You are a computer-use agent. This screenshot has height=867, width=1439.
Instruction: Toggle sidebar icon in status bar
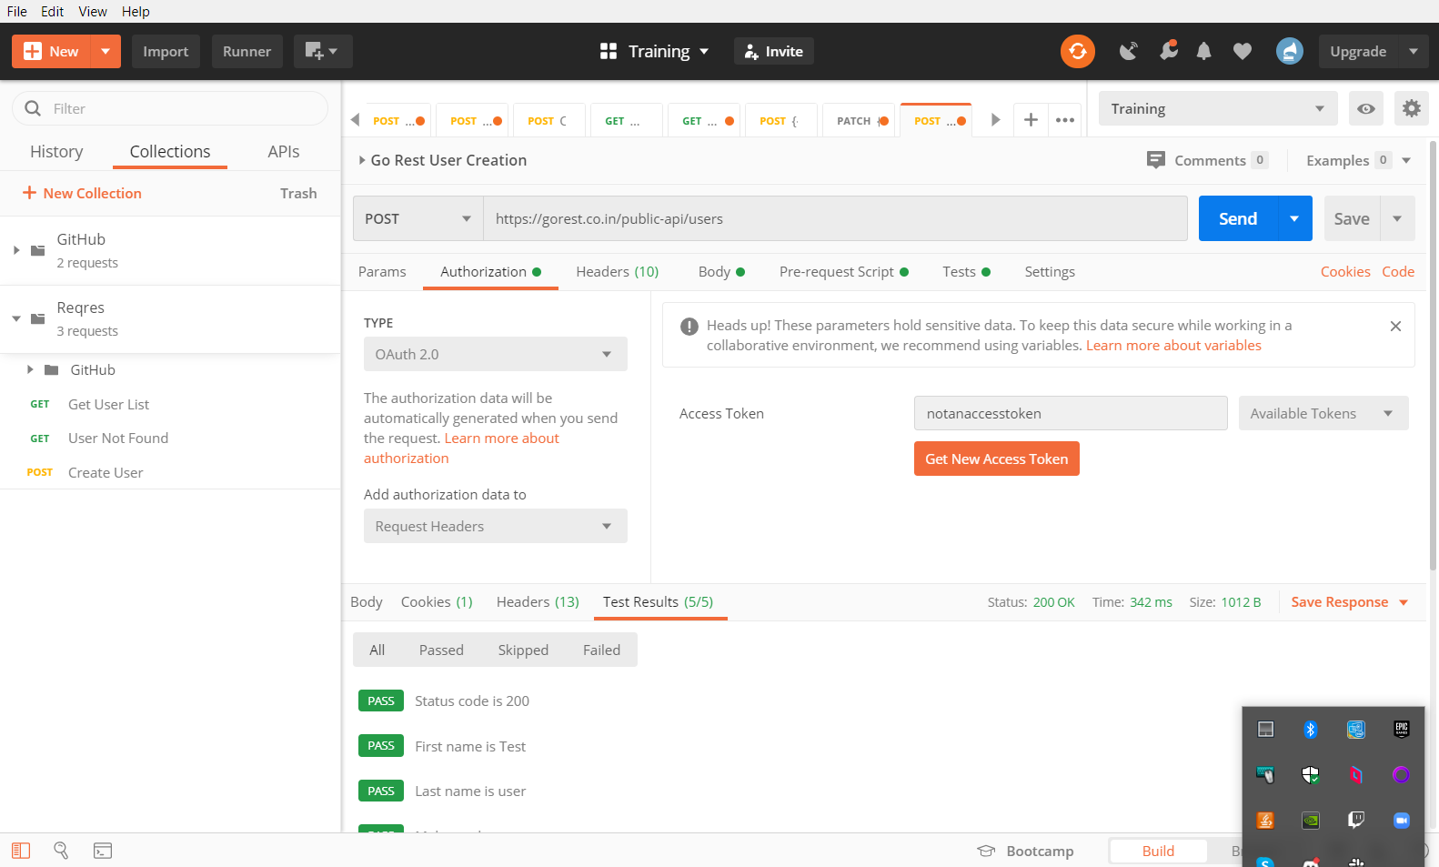(x=21, y=851)
